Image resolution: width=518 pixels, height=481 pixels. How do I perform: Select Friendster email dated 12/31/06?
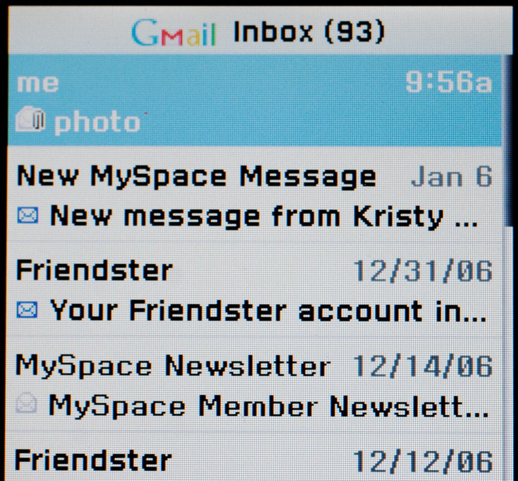(255, 290)
